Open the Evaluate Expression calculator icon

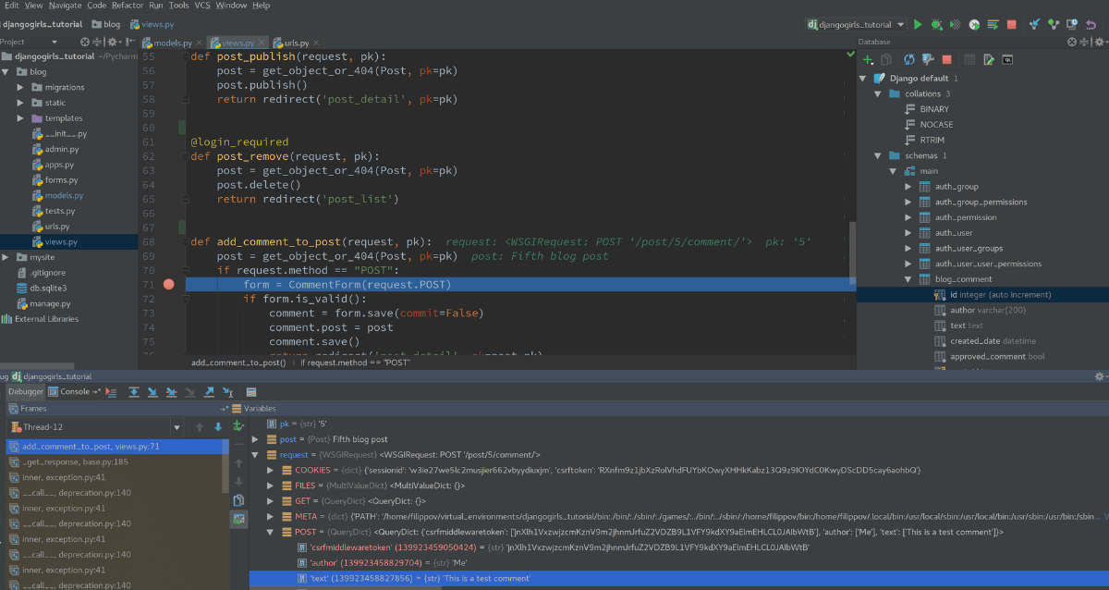[250, 392]
